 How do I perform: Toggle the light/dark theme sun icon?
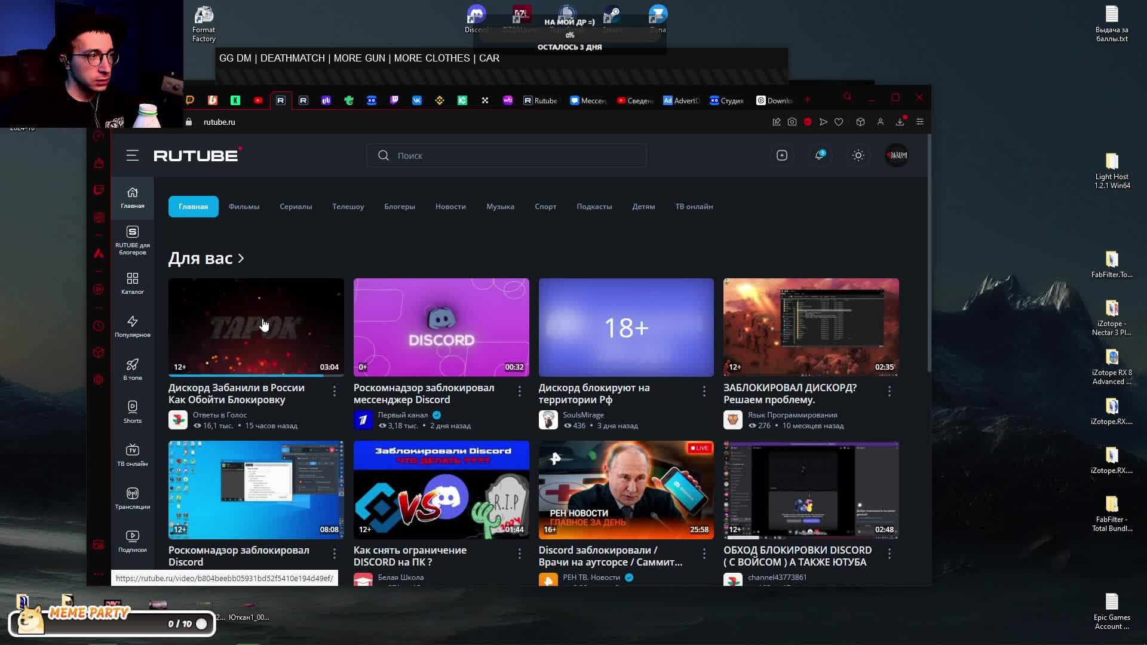(x=858, y=155)
